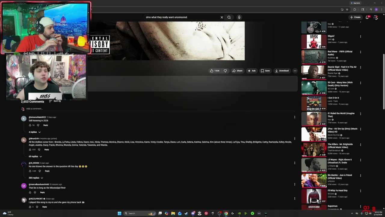Like the Mississippi River comment
The height and width of the screenshot is (217, 385).
click(x=30, y=192)
